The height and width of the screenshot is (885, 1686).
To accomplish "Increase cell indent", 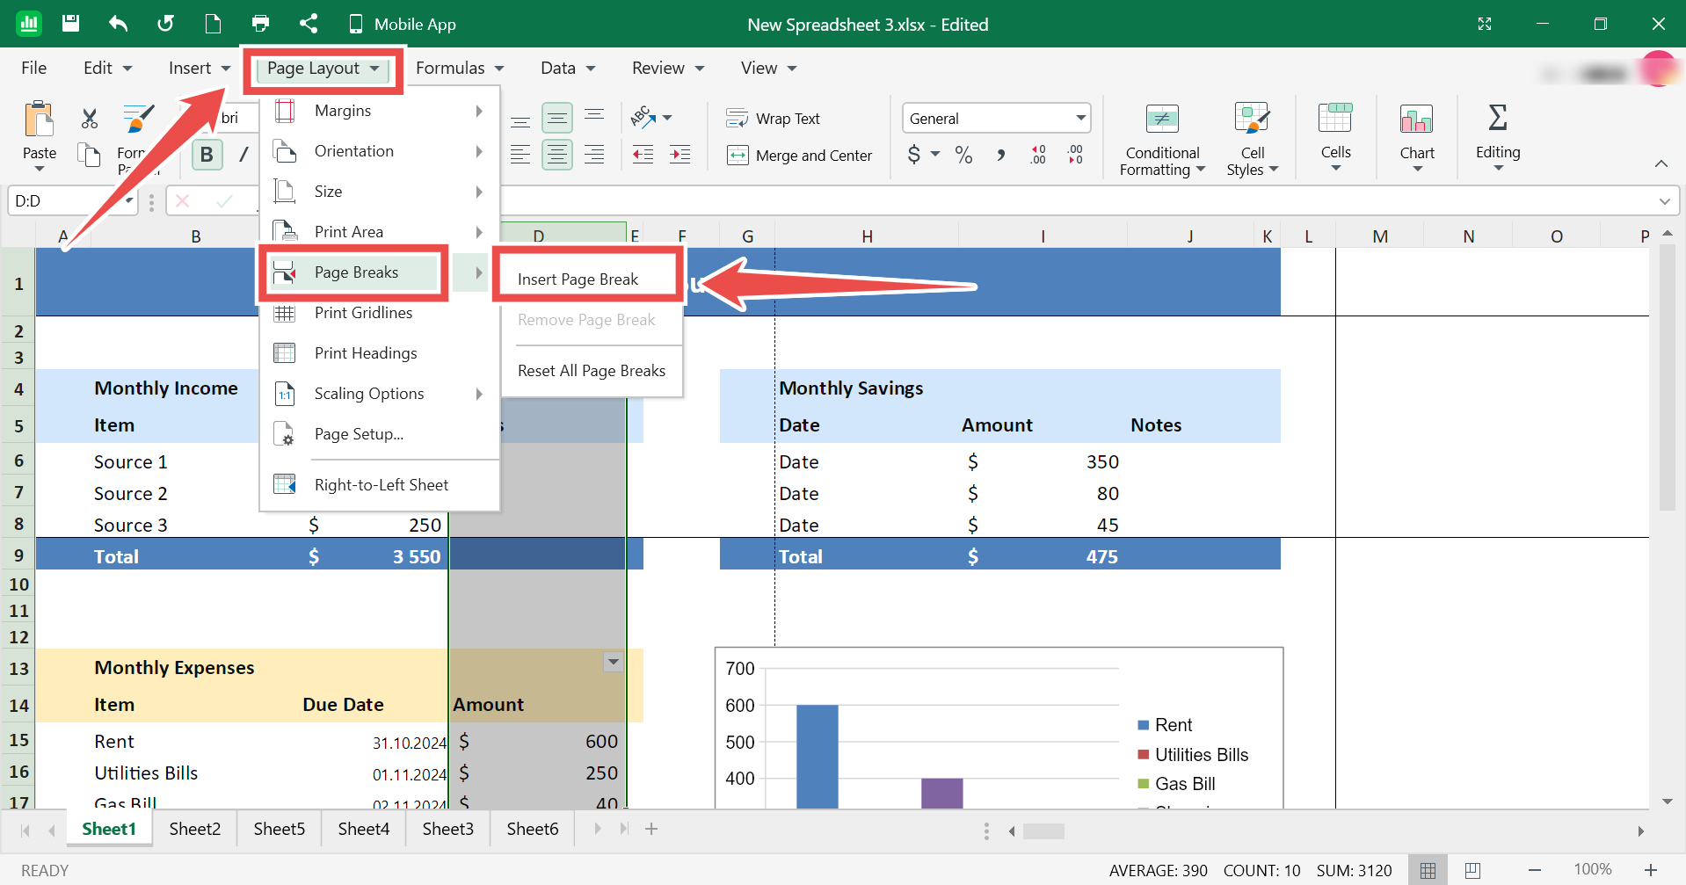I will 680,156.
